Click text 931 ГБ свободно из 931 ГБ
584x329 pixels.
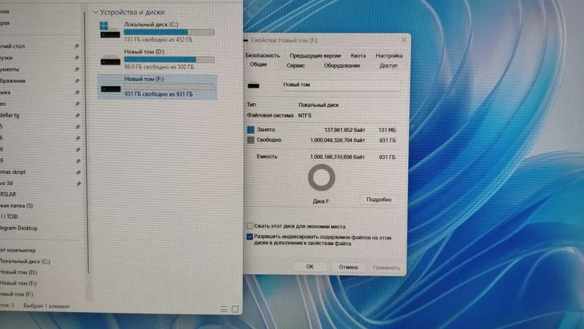point(158,94)
